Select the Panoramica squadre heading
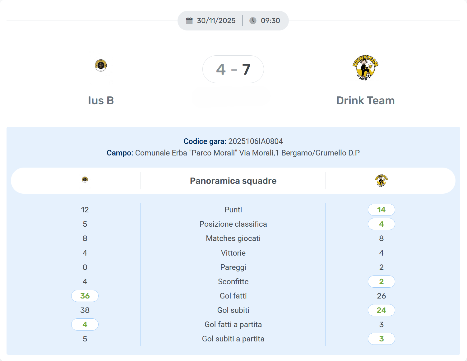The image size is (467, 361). pyautogui.click(x=233, y=181)
